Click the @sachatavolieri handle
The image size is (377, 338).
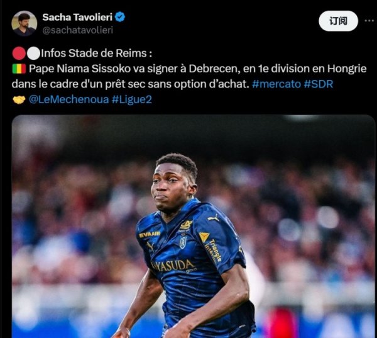77,30
